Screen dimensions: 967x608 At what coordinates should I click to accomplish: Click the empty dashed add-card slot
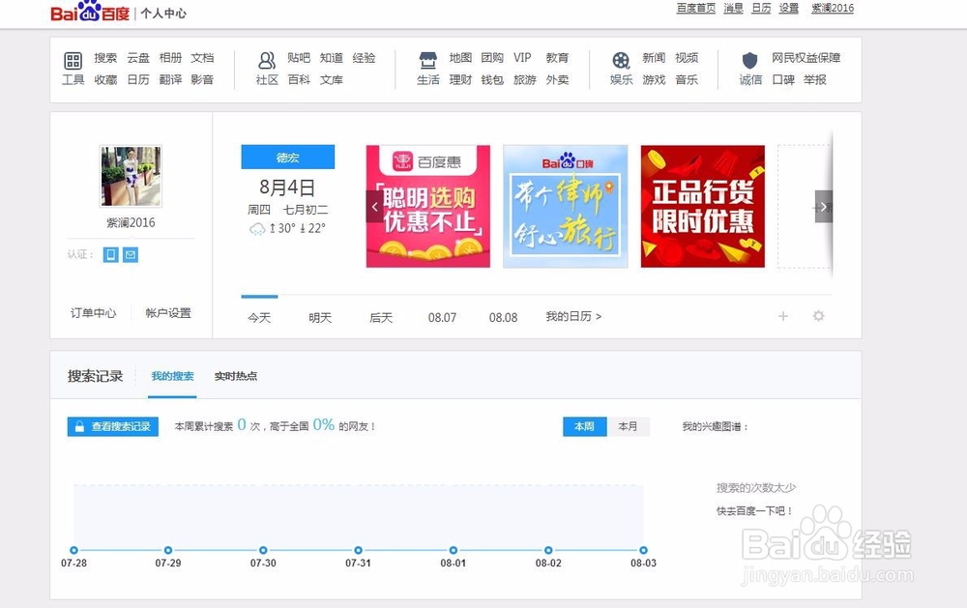point(805,207)
